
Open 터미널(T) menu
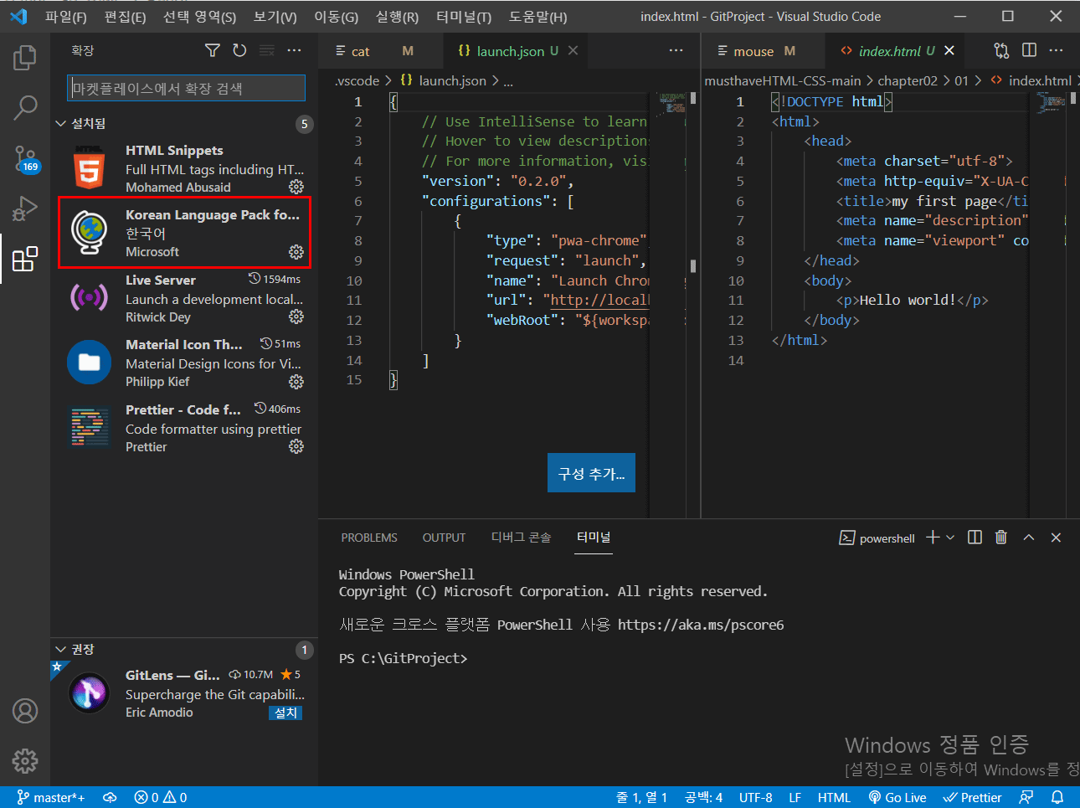tap(464, 17)
